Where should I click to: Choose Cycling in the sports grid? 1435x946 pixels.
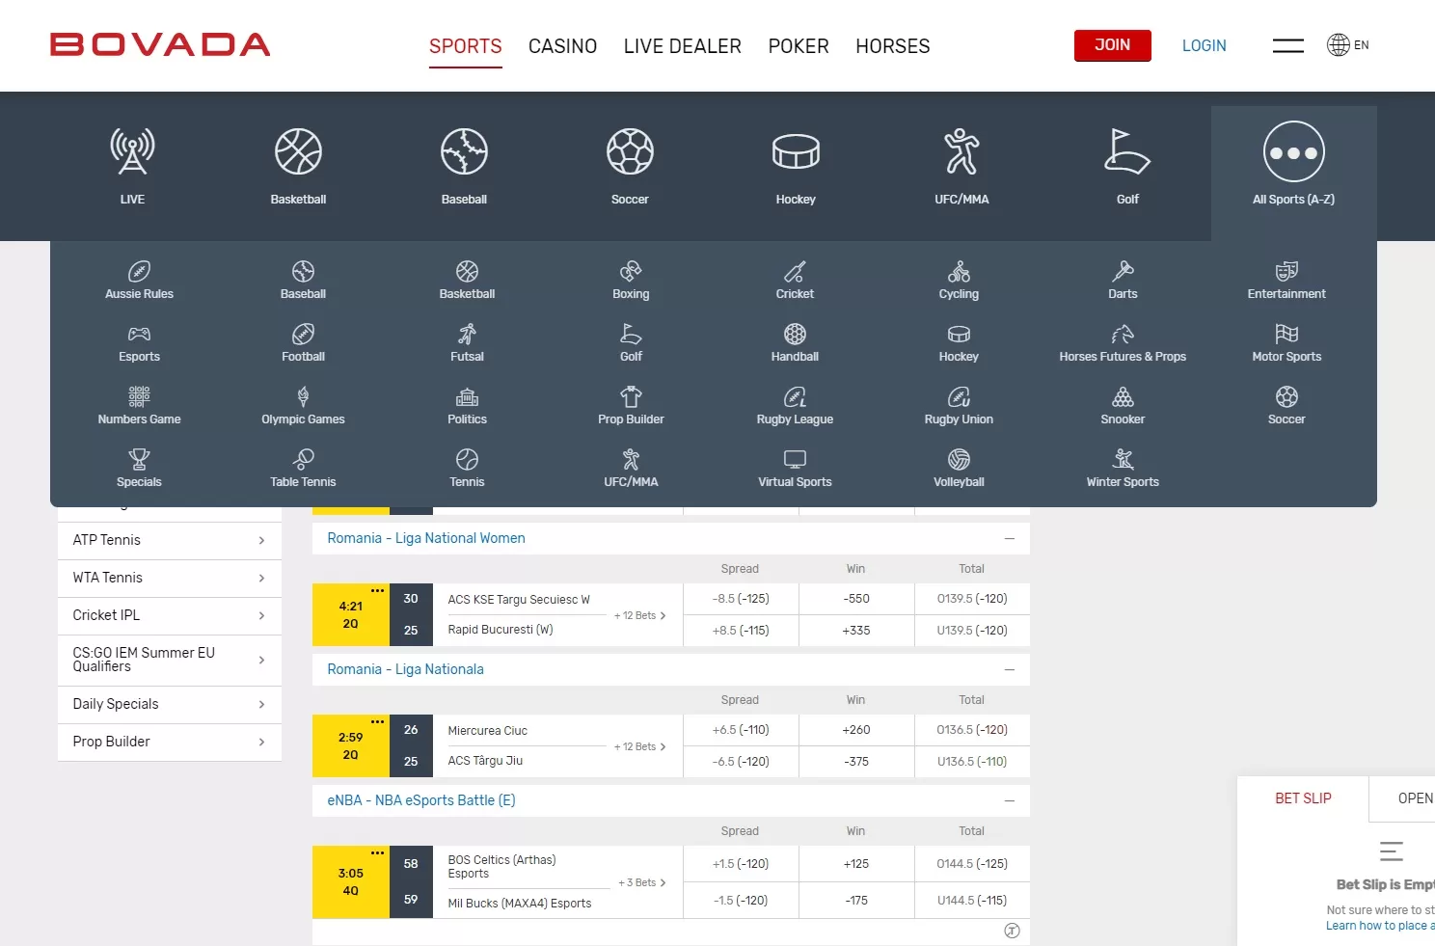pyautogui.click(x=959, y=280)
